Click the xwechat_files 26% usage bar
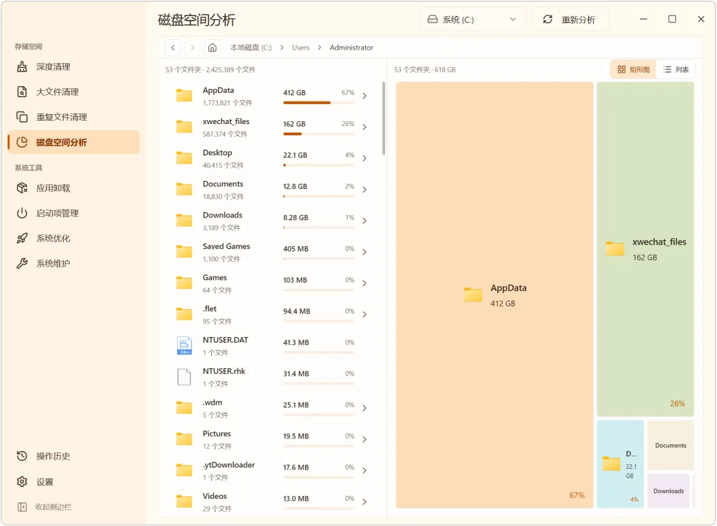 [x=319, y=134]
